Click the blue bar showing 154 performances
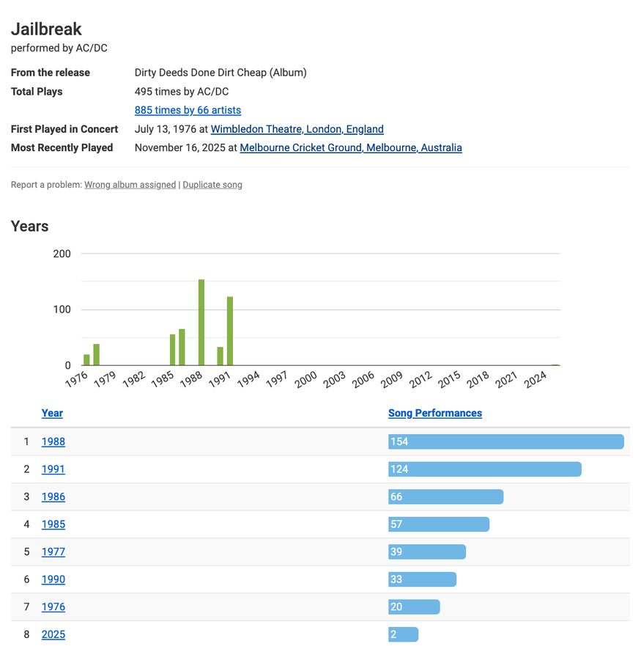The height and width of the screenshot is (660, 641). [x=505, y=441]
